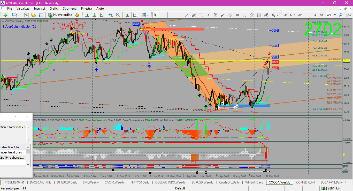Open the Visualizza menu

point(23,9)
